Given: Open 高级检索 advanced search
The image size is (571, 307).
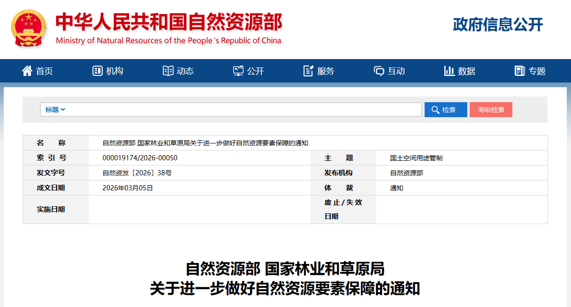Looking at the screenshot, I should (491, 109).
